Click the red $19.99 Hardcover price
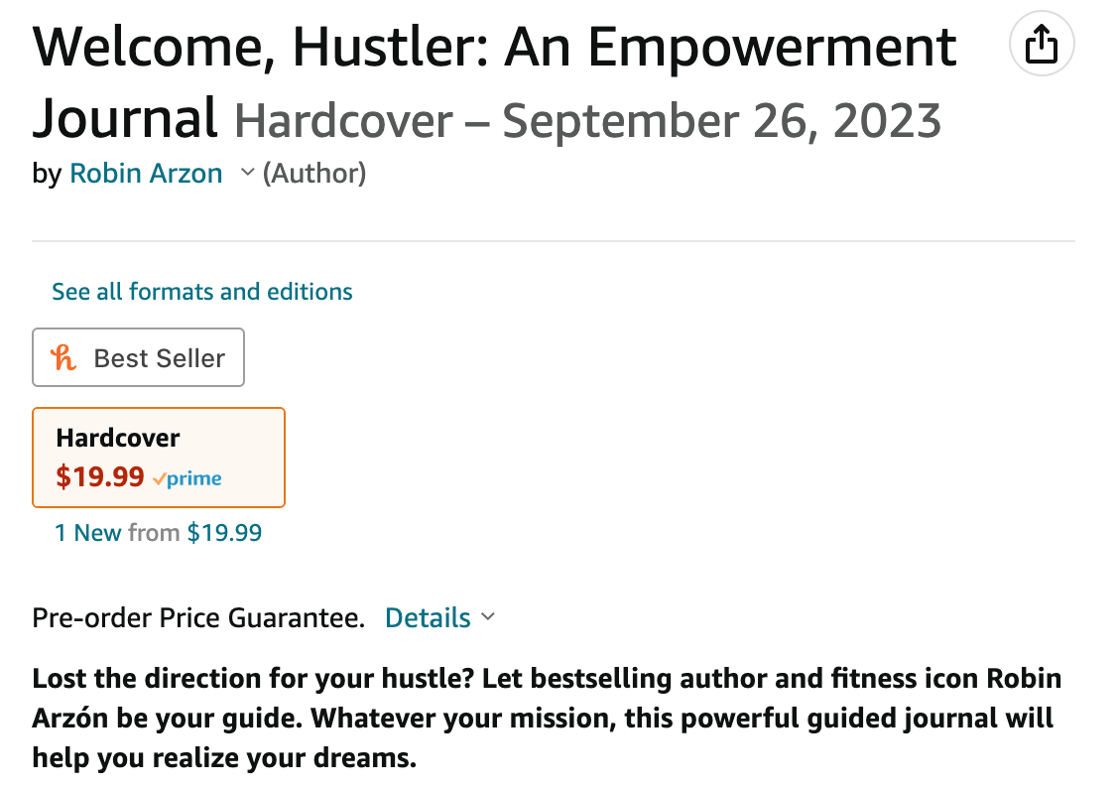This screenshot has width=1117, height=790. [100, 476]
